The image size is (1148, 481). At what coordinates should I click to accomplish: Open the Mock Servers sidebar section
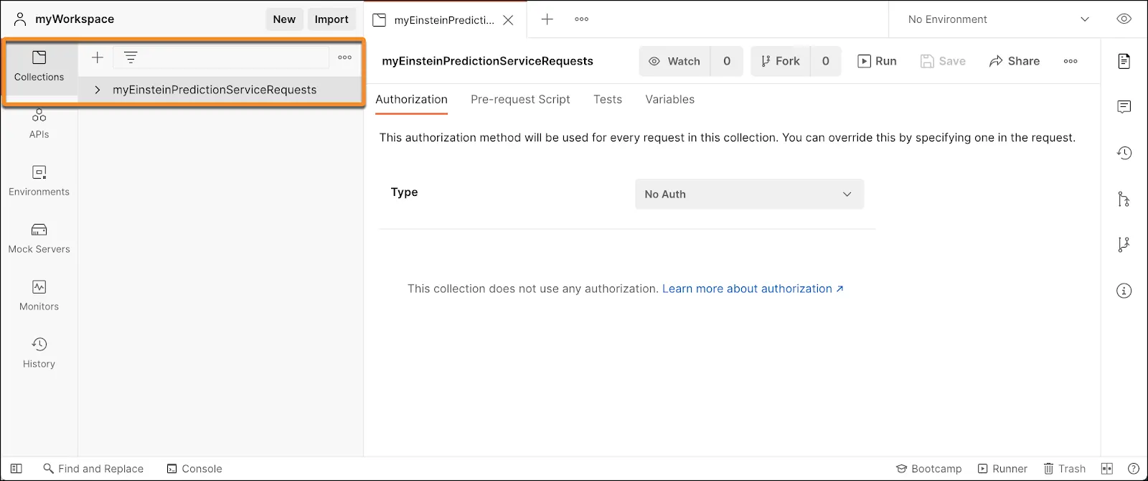coord(39,238)
